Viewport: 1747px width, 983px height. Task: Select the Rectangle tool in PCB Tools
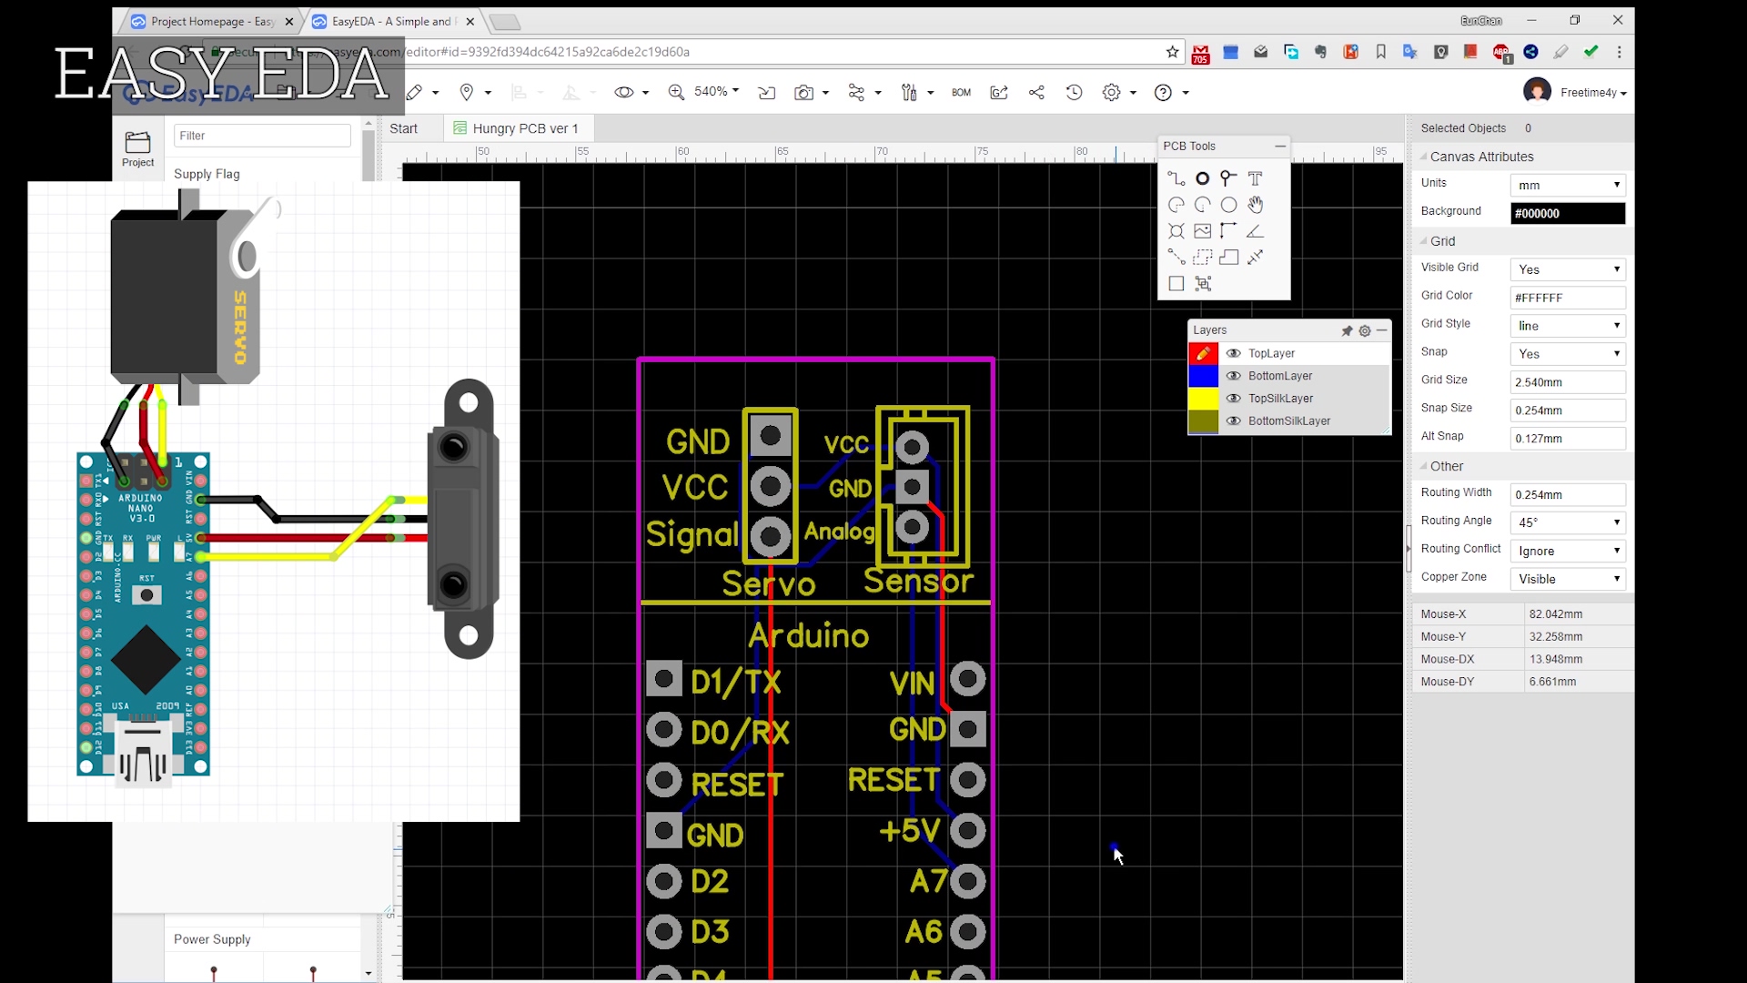[x=1176, y=284]
